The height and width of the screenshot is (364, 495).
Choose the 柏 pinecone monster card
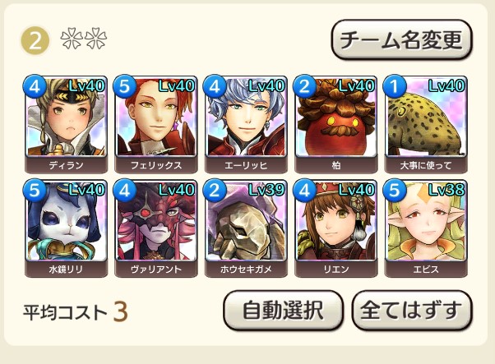(335, 124)
